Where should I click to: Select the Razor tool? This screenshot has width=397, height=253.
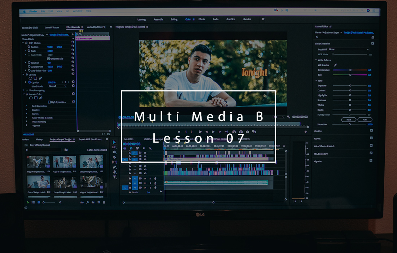114,157
